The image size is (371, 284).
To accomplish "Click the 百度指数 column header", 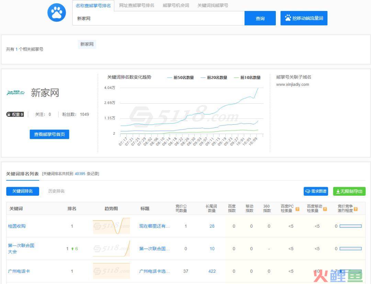I will pyautogui.click(x=232, y=208).
